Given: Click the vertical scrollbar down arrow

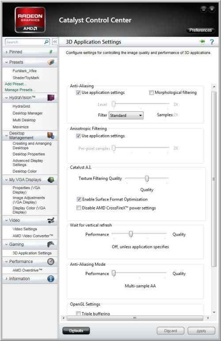Looking at the screenshot, I should (214, 312).
